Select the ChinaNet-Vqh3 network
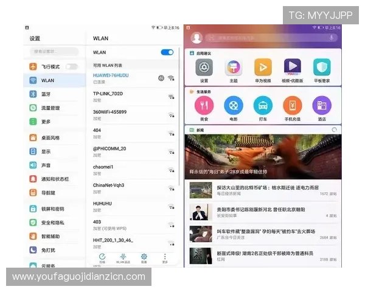 [133, 189]
